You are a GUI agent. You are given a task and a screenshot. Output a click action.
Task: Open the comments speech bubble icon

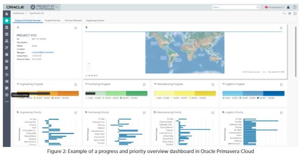[x=284, y=13]
